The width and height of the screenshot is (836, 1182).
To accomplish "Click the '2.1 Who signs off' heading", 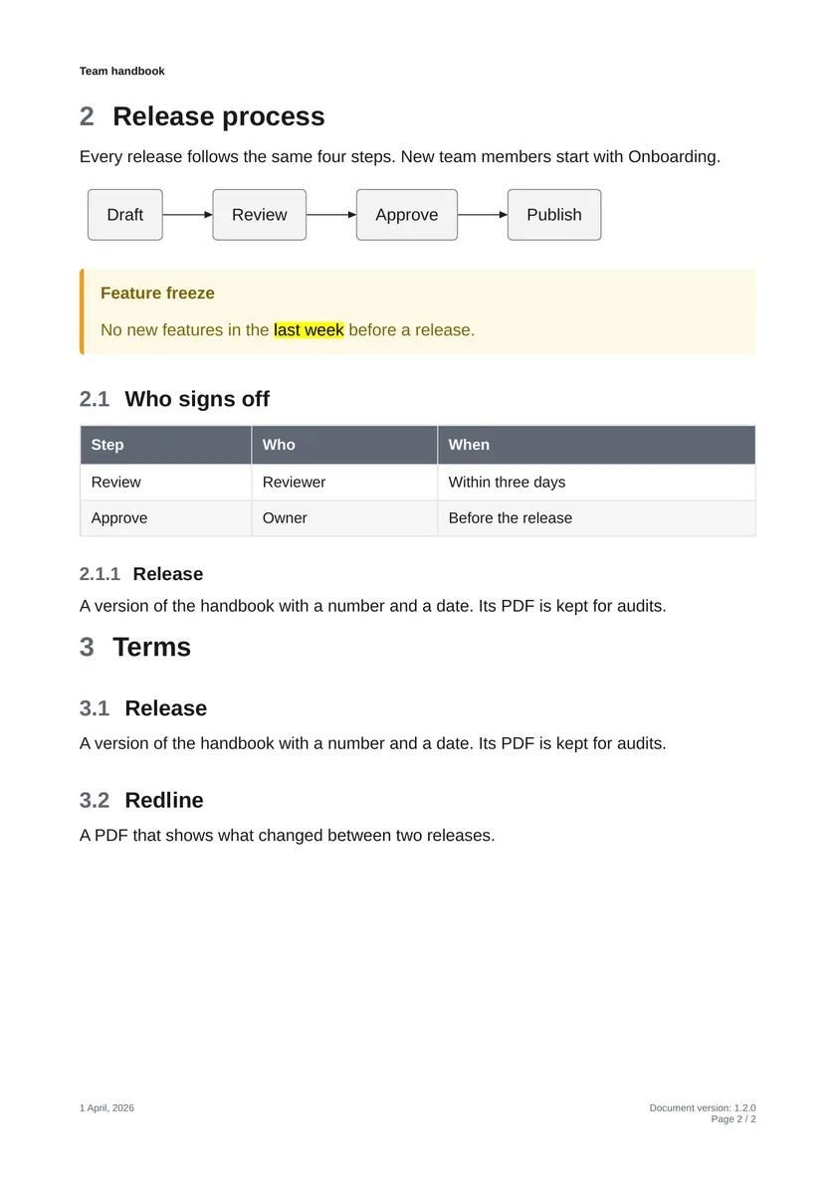I will click(174, 399).
